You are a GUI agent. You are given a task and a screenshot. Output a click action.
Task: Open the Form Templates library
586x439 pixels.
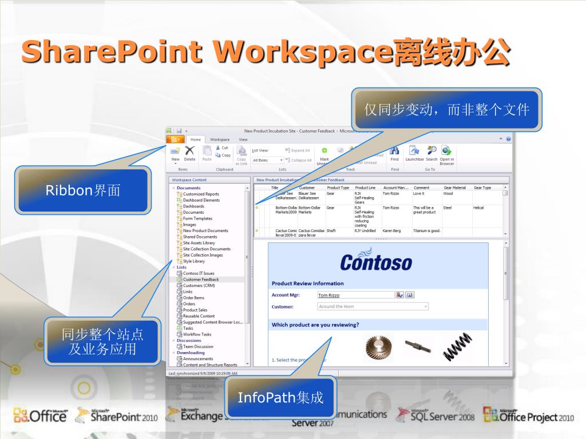click(x=197, y=219)
